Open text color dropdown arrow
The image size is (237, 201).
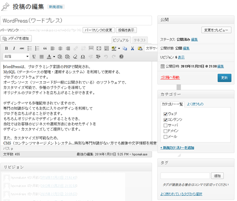[x=54, y=57]
